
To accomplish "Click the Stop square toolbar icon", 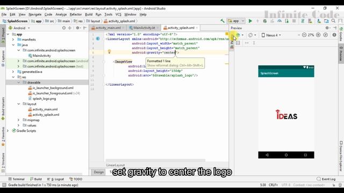I will tap(294, 21).
